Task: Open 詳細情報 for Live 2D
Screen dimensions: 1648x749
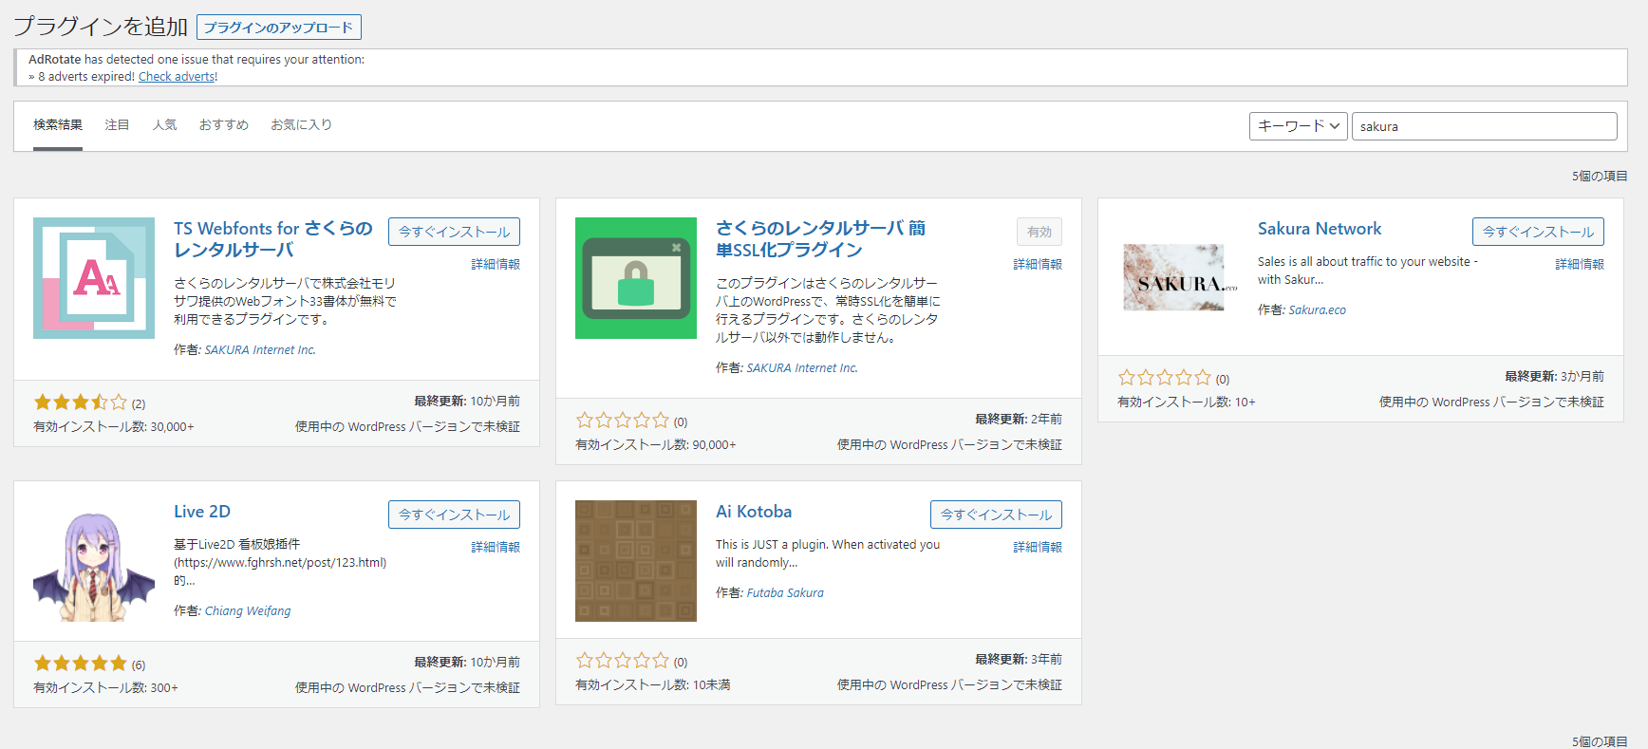Action: [x=496, y=547]
